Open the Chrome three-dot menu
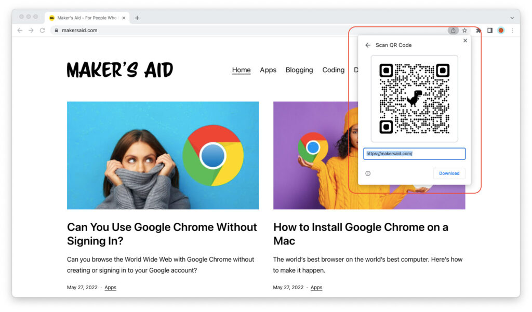Image resolution: width=532 pixels, height=312 pixels. coord(512,30)
